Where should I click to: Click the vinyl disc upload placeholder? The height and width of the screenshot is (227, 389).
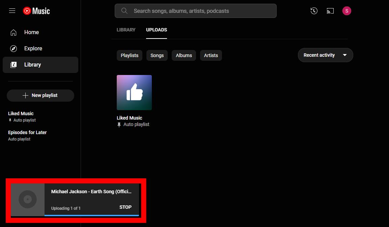pyautogui.click(x=28, y=199)
